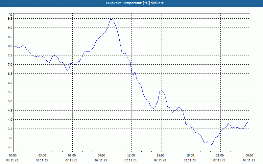Screen dimensions: 263x164
Task: Click the curve's local peak at 15:00
Action: 161,91
